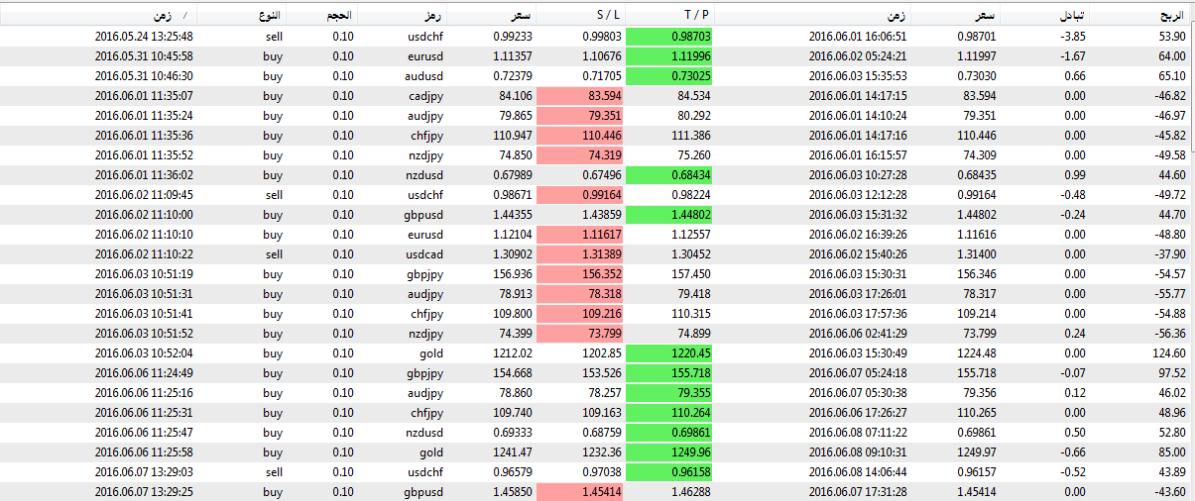This screenshot has height=501, width=1195.
Task: Select close time 2016.06.08 14:06:44
Action: click(x=859, y=472)
